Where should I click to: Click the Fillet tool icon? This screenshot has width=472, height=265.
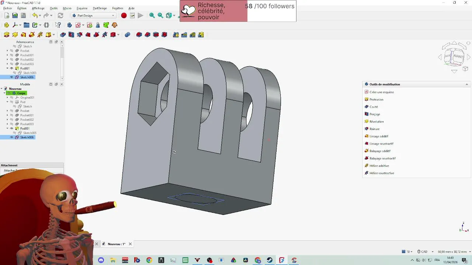(x=139, y=35)
